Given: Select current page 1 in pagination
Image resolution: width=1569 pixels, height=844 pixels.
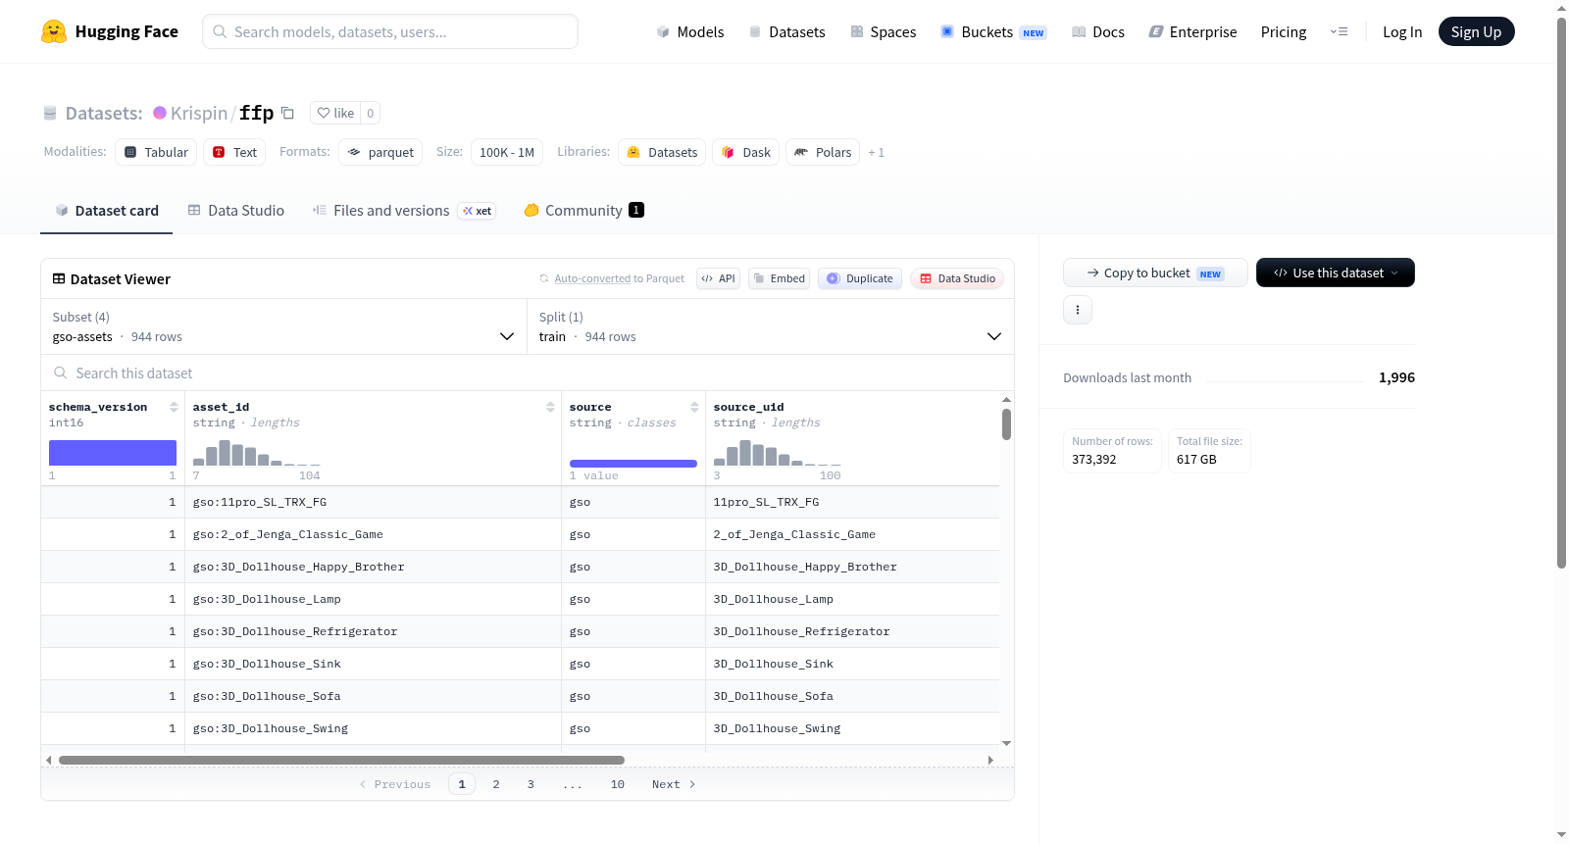Looking at the screenshot, I should click(x=462, y=784).
